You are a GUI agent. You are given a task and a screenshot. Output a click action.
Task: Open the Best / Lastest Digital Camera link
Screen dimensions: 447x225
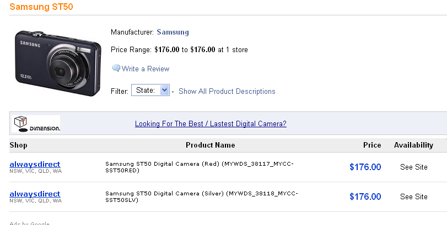coord(211,124)
